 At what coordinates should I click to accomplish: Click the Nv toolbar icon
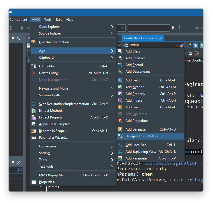[196, 45]
